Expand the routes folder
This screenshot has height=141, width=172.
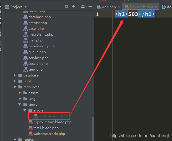pos(15,140)
